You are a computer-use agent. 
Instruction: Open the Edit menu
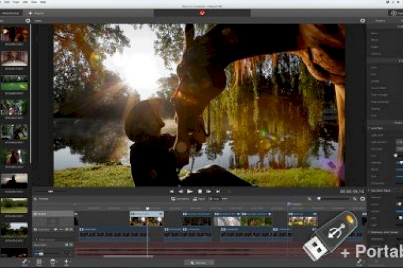[7, 2]
